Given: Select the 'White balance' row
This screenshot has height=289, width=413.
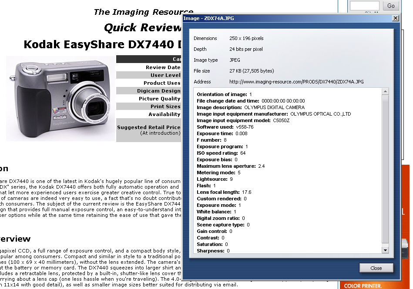Looking at the screenshot, I should pos(216,212).
